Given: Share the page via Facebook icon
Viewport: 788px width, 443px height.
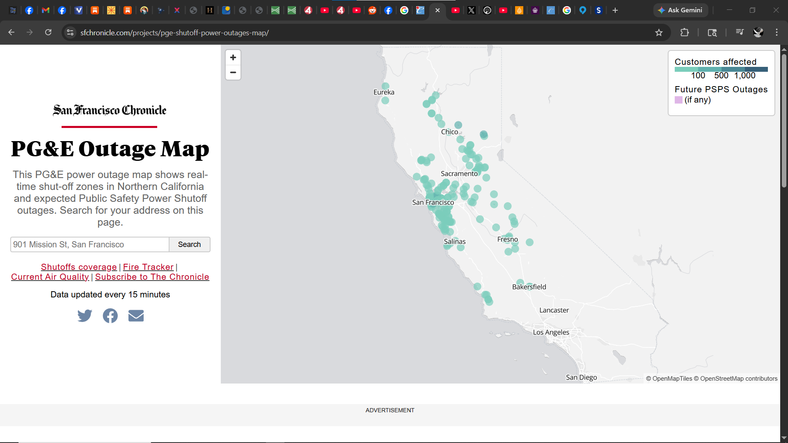Looking at the screenshot, I should click(x=110, y=316).
